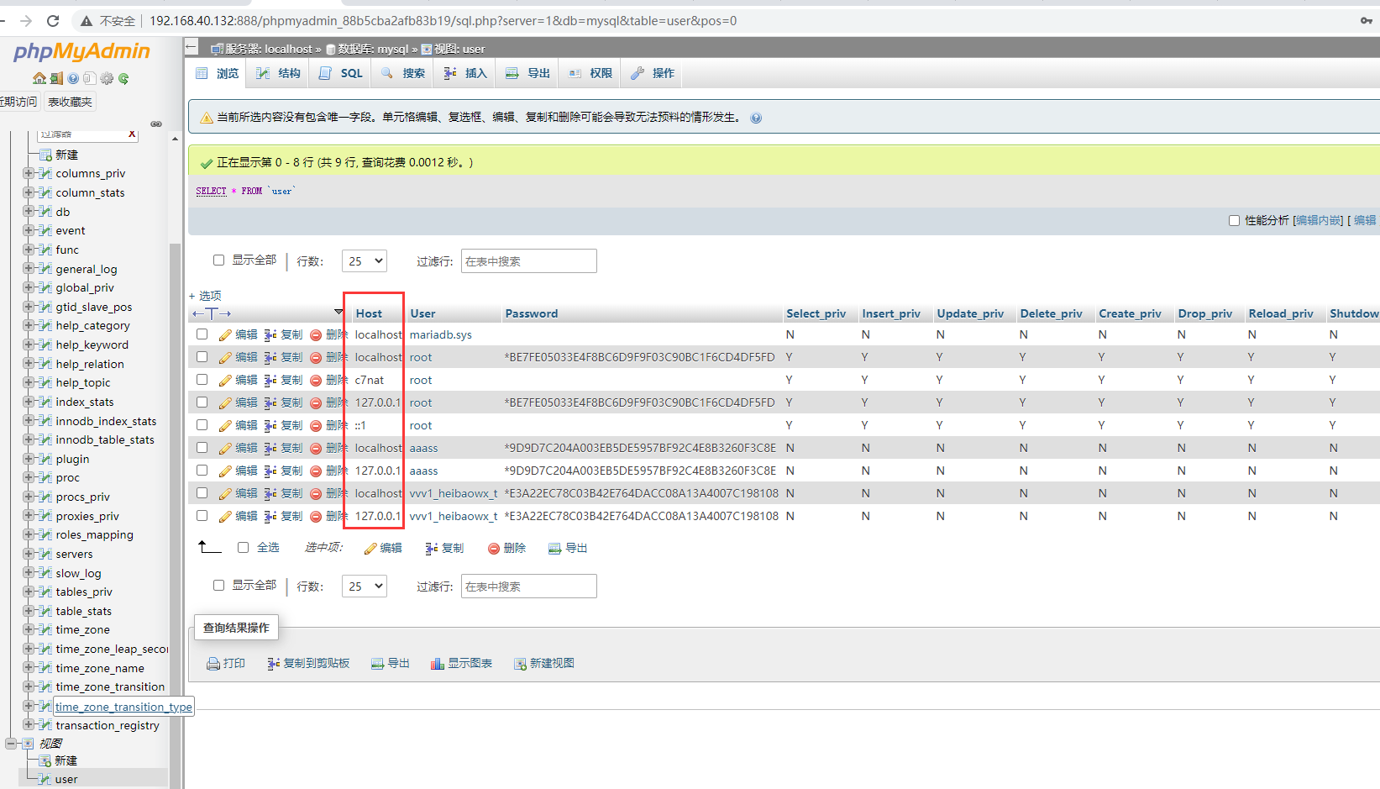Check row checkbox for ::1 root

(202, 425)
